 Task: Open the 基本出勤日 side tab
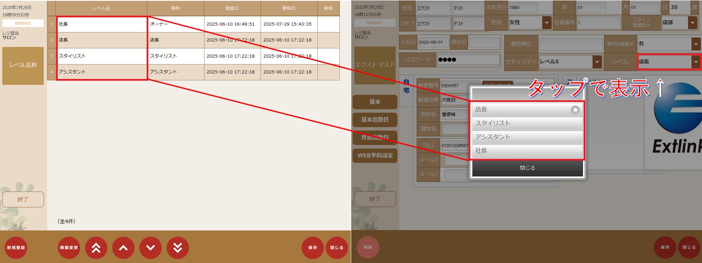point(375,120)
